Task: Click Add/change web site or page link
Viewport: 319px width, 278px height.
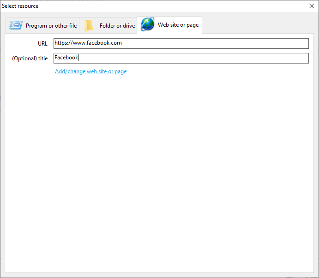Action: point(91,71)
